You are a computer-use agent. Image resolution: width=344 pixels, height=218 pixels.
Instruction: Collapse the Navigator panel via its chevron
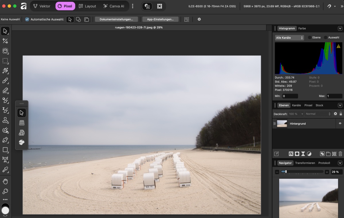tap(340, 163)
